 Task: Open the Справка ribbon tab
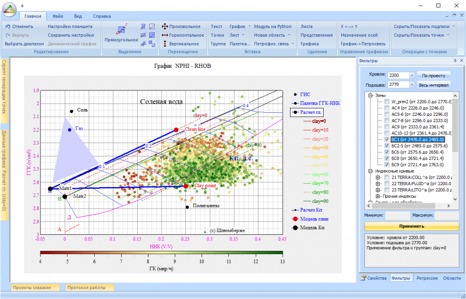click(102, 16)
